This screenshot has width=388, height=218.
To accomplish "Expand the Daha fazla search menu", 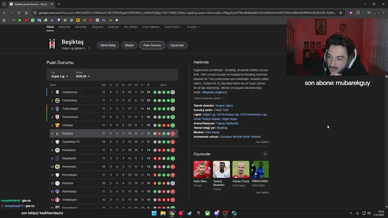I will (x=173, y=27).
